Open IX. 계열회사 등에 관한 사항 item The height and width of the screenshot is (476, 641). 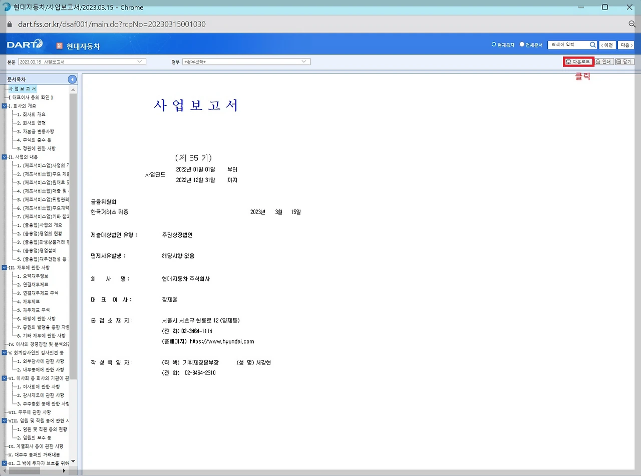coord(36,446)
